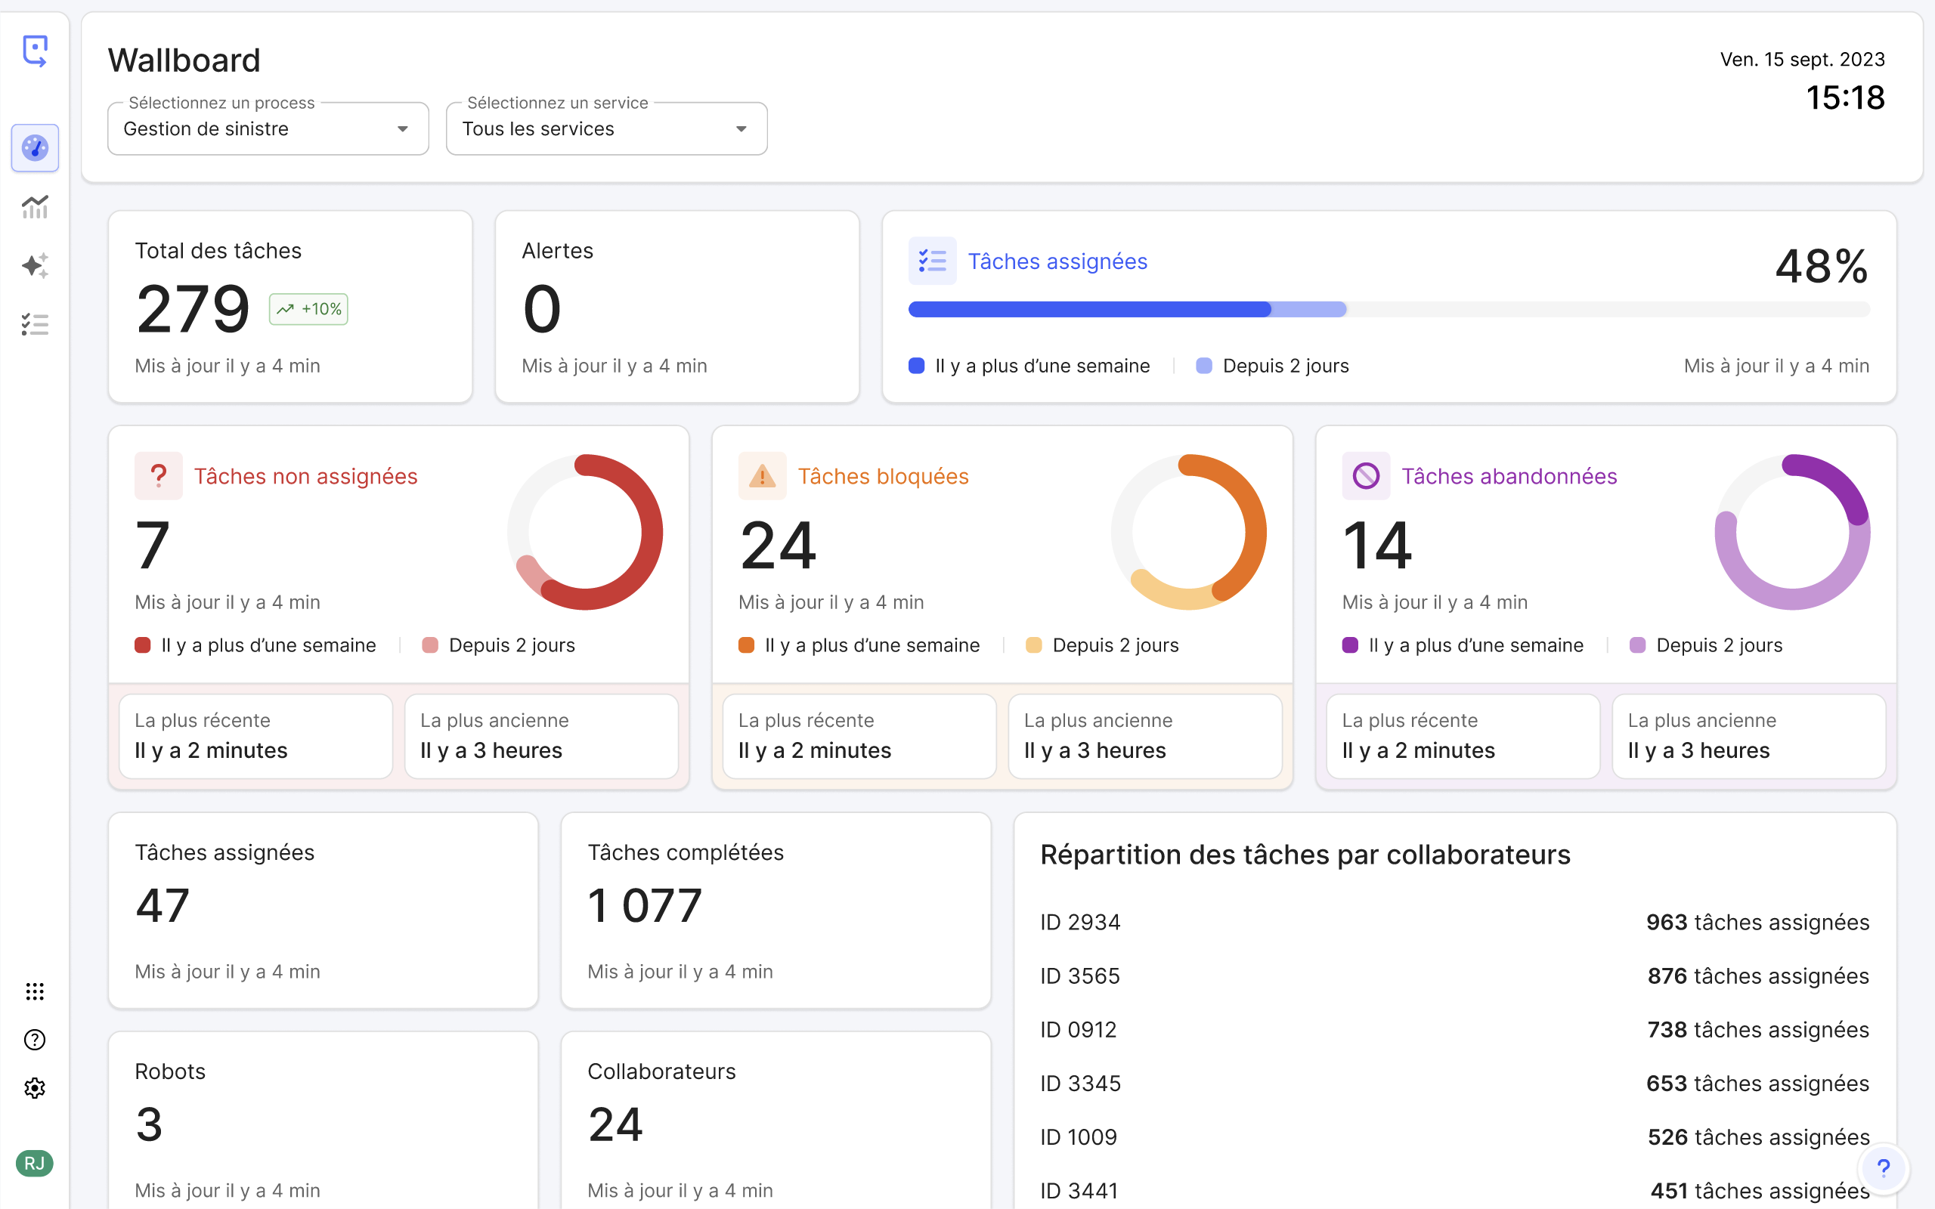The image size is (1935, 1209).
Task: Click the Robots count 3
Action: (x=150, y=1124)
